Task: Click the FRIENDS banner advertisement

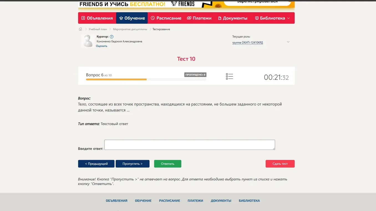Action: tap(186, 5)
